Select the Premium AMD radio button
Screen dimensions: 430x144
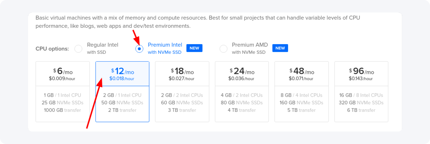click(223, 49)
